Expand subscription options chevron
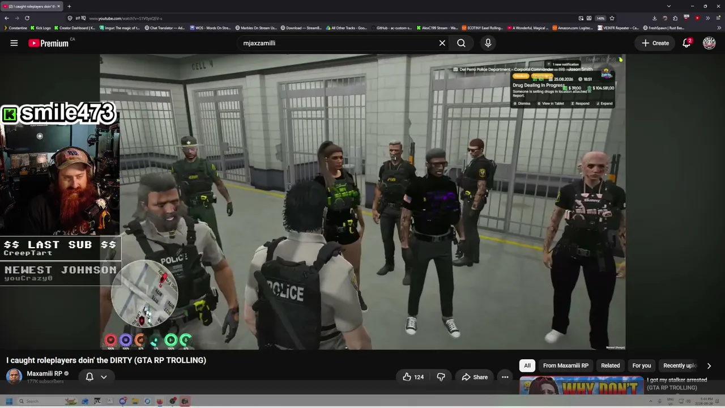Viewport: 725px width, 408px height. (x=104, y=377)
